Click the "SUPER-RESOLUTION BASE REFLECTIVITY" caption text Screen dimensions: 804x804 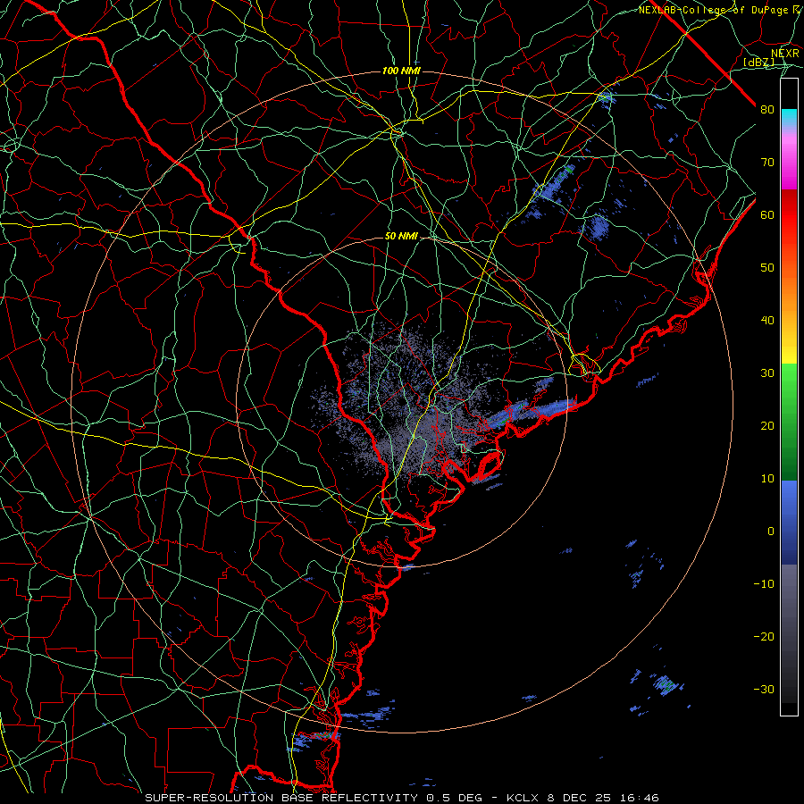tap(281, 798)
